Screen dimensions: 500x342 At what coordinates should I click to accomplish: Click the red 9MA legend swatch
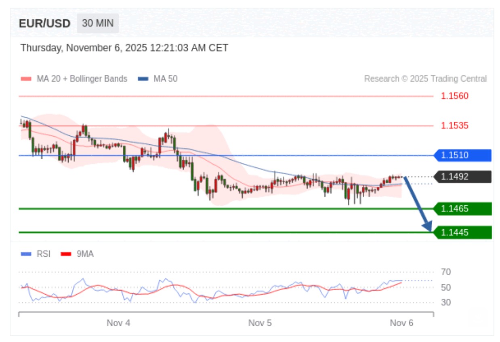[x=66, y=254]
